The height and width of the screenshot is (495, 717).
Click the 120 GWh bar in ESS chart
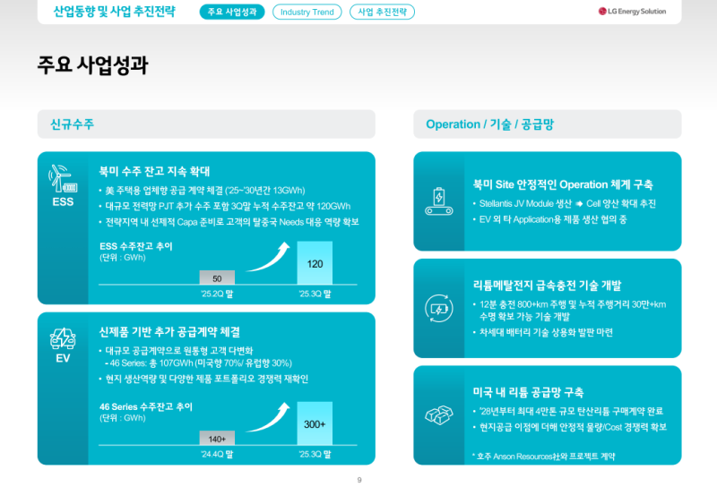[x=315, y=264]
